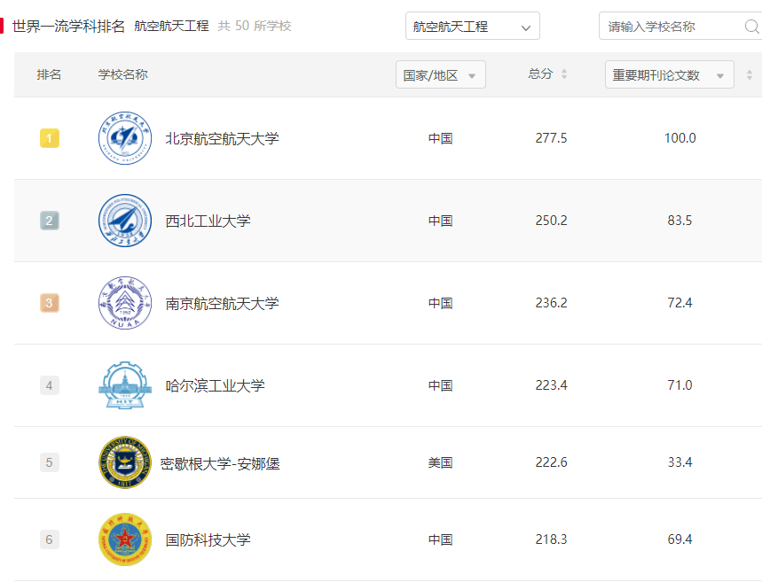This screenshot has width=762, height=582.
Task: Click the 世界一流学科排名 title
Action: point(68,26)
